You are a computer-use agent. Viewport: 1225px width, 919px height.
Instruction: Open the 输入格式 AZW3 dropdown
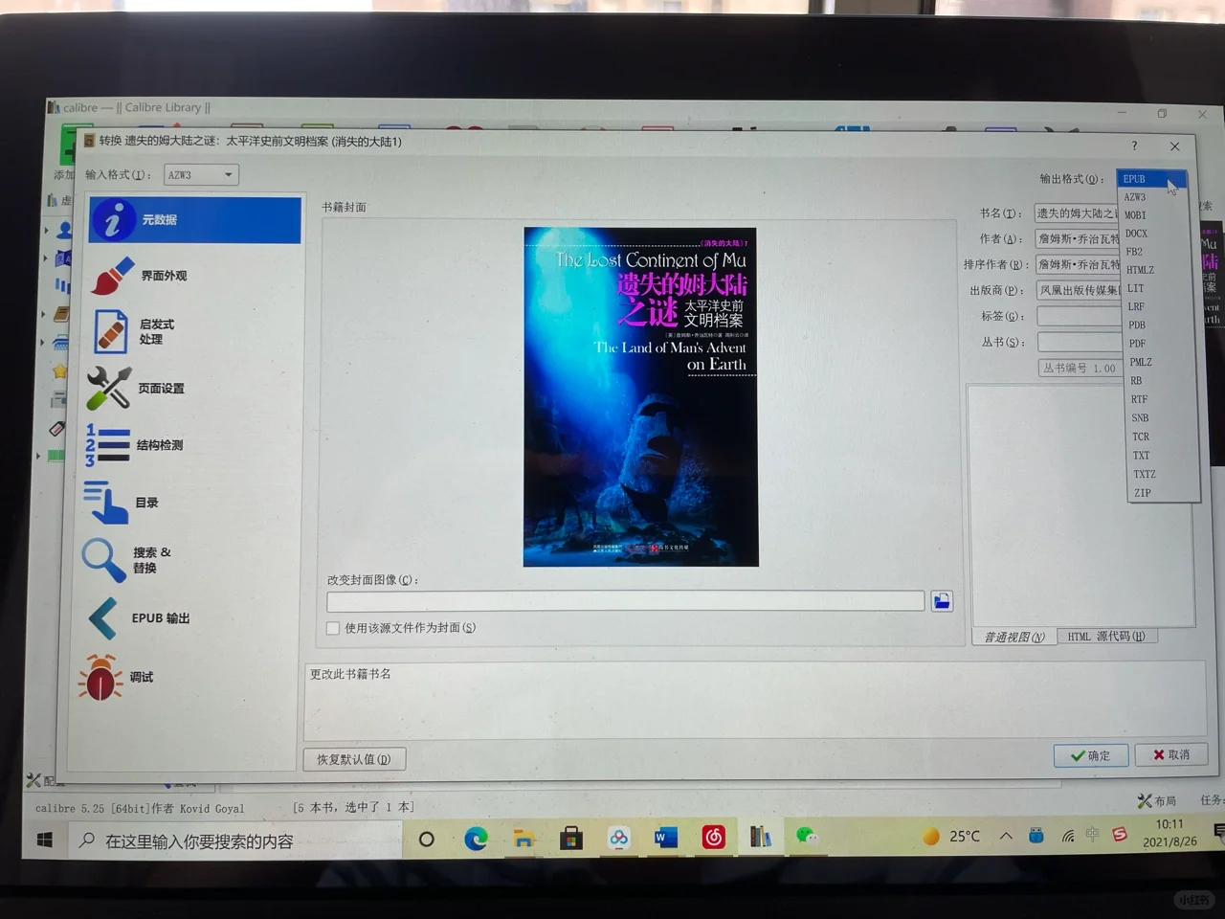(201, 175)
